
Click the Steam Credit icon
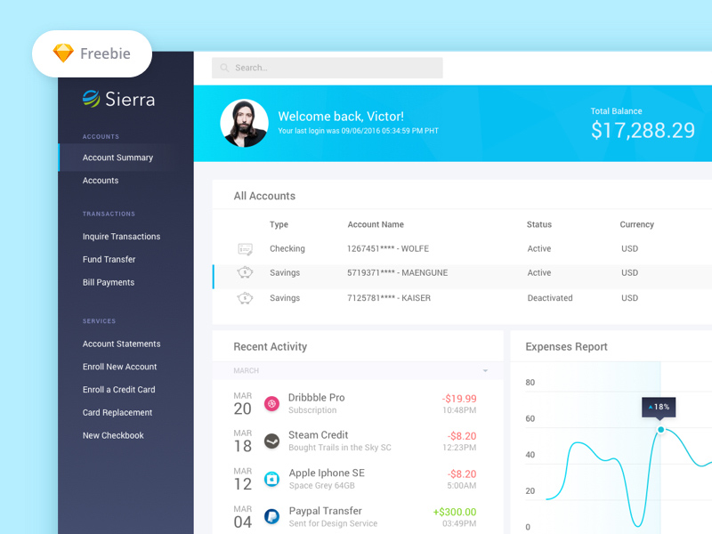(272, 441)
